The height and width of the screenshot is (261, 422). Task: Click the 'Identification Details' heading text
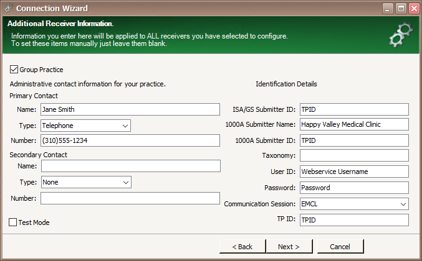[x=286, y=84]
